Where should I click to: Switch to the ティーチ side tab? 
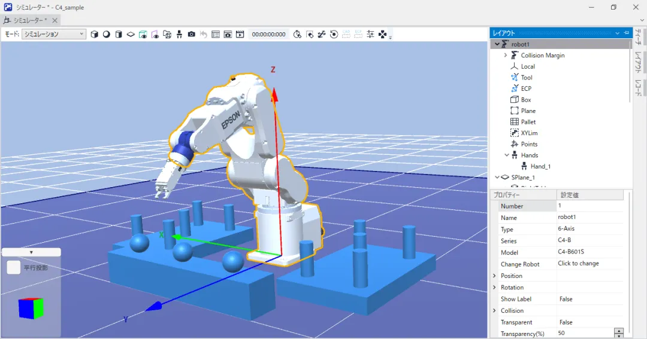639,40
